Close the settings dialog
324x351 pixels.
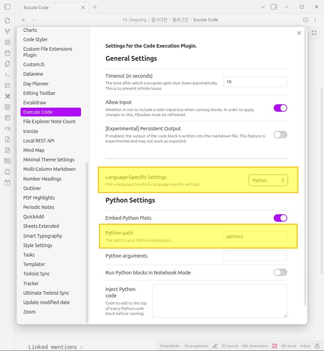(299, 33)
